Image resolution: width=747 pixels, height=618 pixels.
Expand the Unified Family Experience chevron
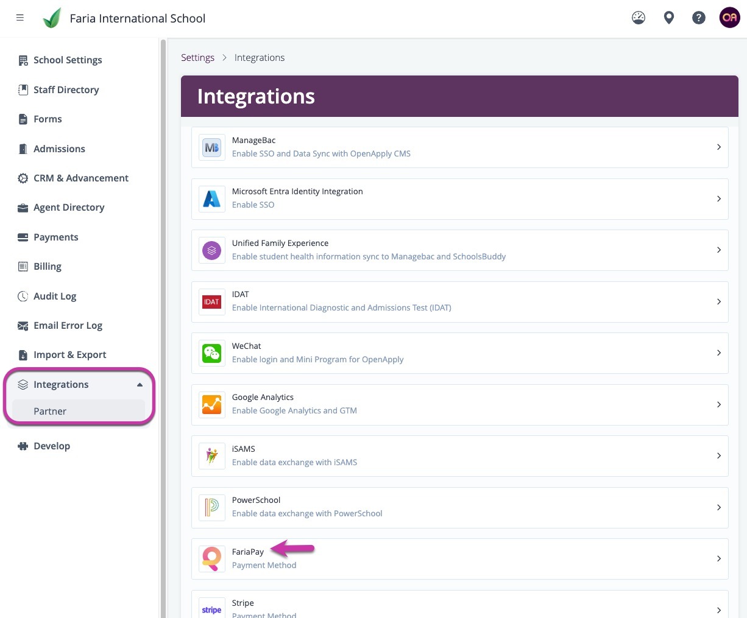[719, 250]
